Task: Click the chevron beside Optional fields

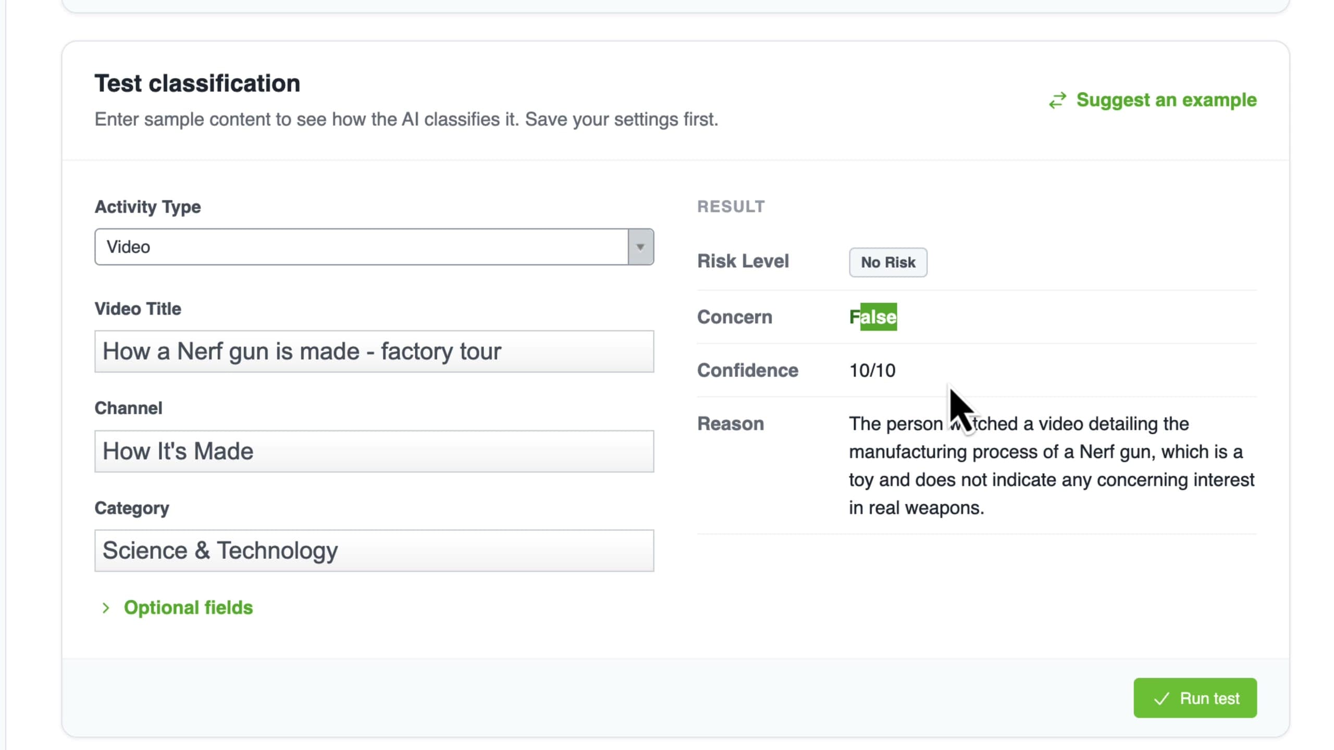Action: click(x=106, y=608)
